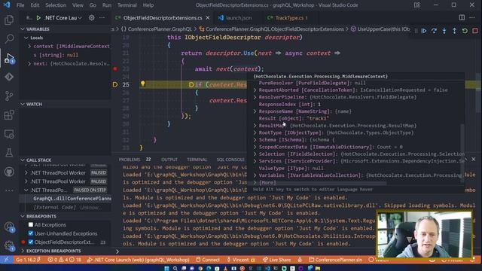Show the OUTPUT panel tab

click(x=169, y=159)
